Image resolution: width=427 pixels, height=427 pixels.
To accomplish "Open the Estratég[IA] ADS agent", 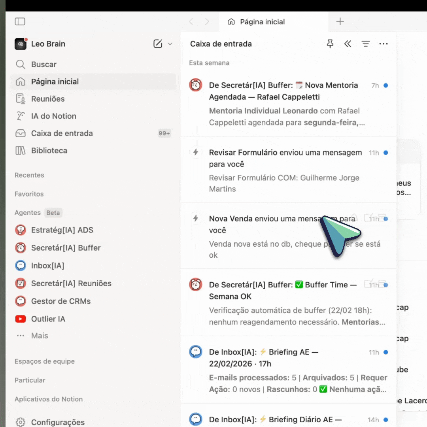I will tap(63, 230).
